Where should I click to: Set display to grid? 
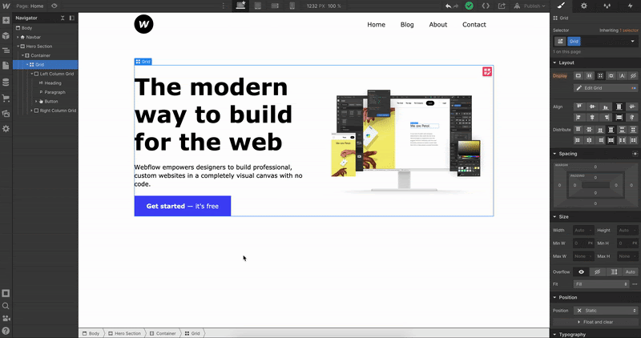600,75
